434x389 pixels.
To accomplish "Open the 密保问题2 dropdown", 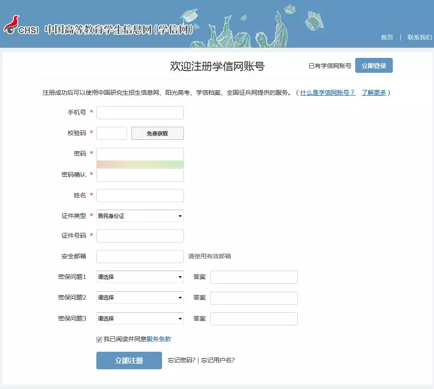I will tap(140, 297).
